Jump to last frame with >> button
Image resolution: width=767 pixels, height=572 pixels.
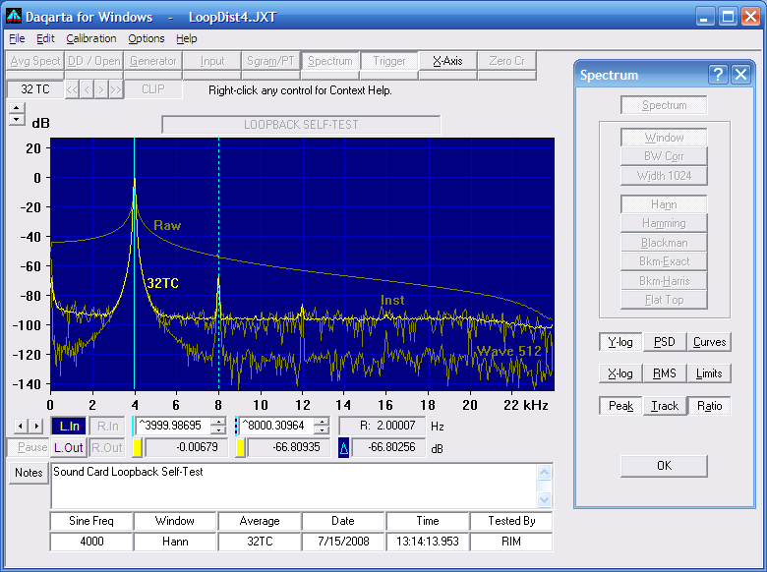(115, 90)
